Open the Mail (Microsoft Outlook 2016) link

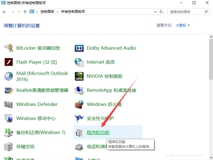coord(42,76)
